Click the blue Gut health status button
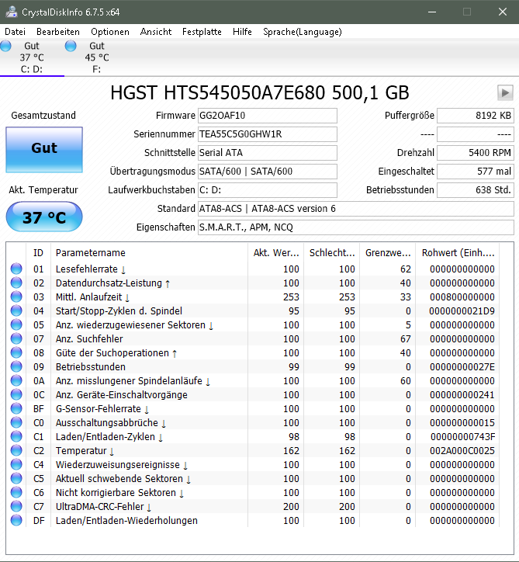This screenshot has width=519, height=562. tap(44, 150)
